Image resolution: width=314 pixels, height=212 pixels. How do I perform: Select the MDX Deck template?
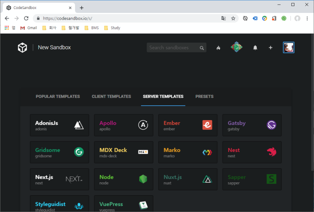[124, 152]
